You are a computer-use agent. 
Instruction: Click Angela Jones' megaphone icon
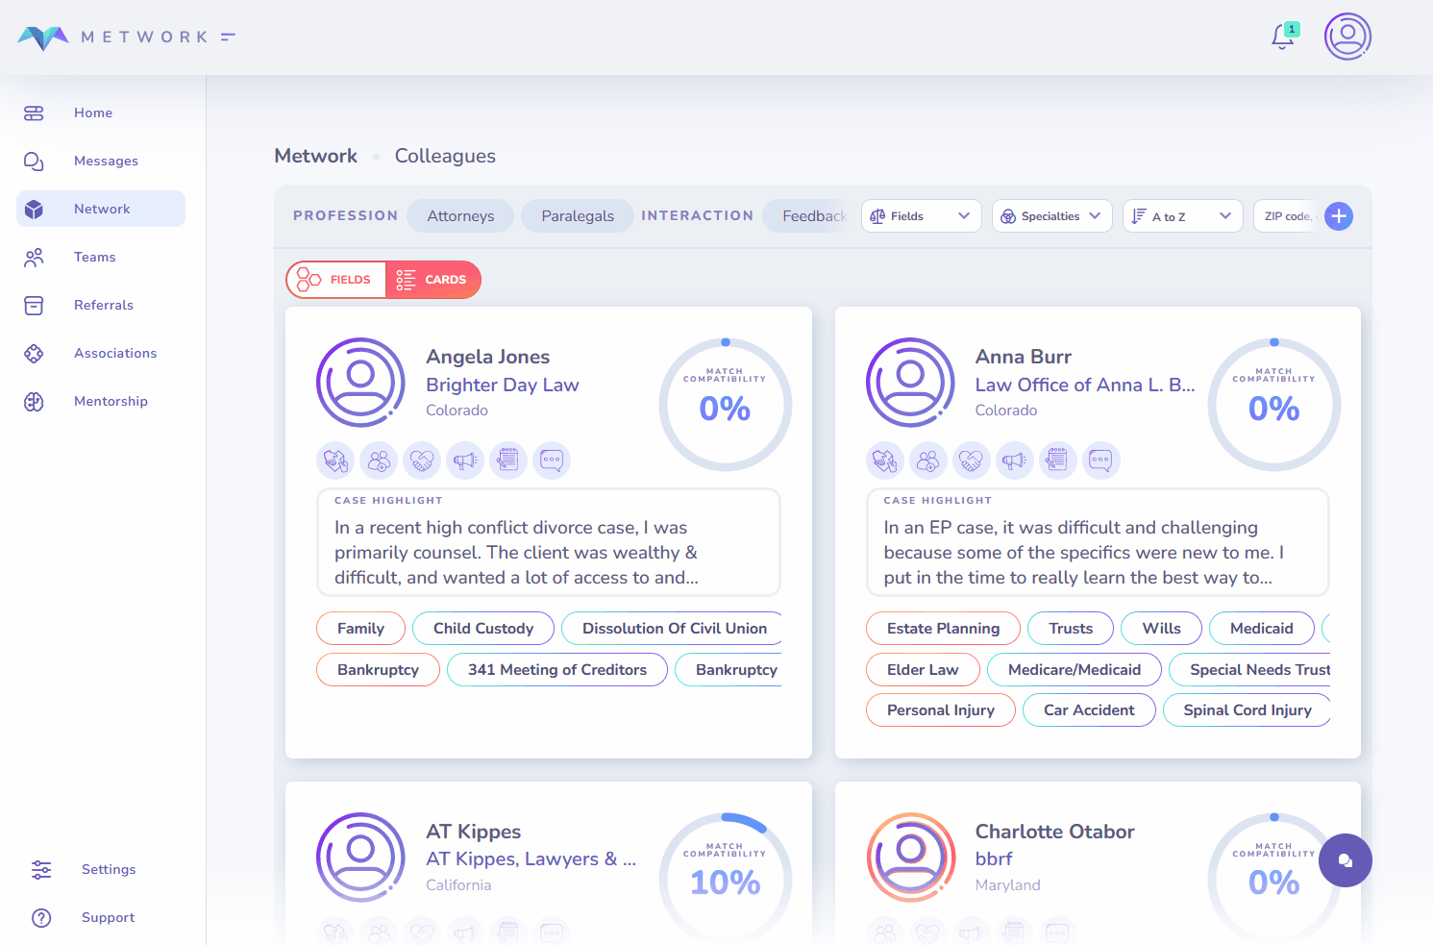click(465, 460)
